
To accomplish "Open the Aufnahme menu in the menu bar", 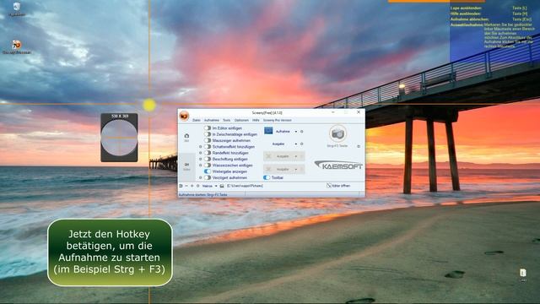I will coord(212,120).
